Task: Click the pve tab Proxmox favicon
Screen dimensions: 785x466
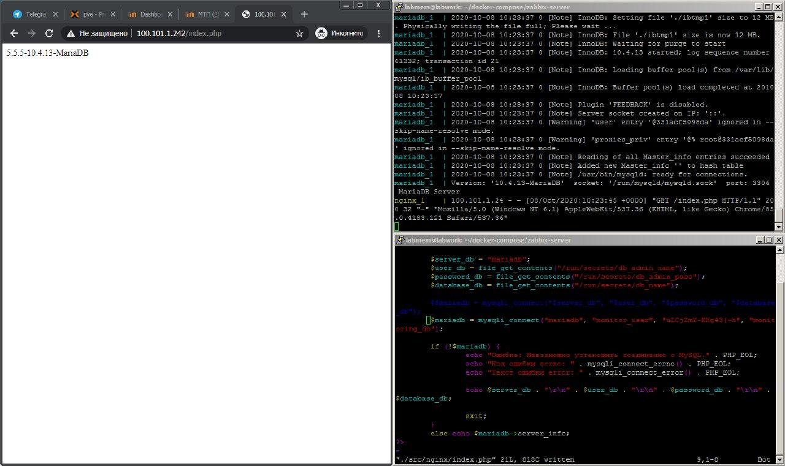Action: tap(75, 14)
